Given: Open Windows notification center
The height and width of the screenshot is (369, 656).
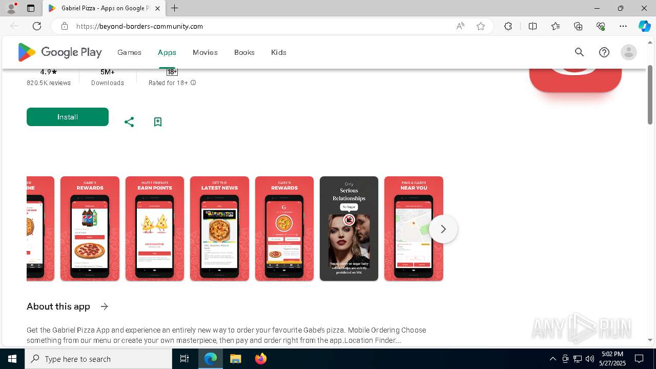Looking at the screenshot, I should [x=639, y=359].
